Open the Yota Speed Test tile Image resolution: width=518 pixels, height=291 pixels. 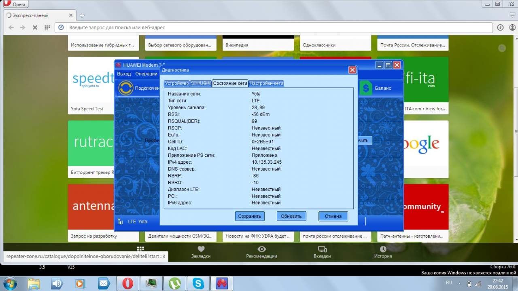point(91,86)
